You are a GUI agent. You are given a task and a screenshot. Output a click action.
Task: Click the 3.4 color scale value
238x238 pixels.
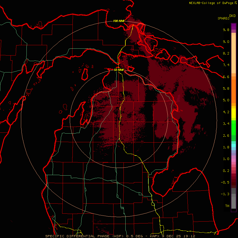226,124
